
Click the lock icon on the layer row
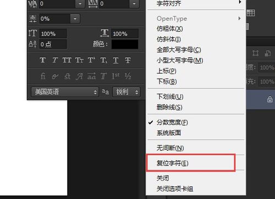269,100
